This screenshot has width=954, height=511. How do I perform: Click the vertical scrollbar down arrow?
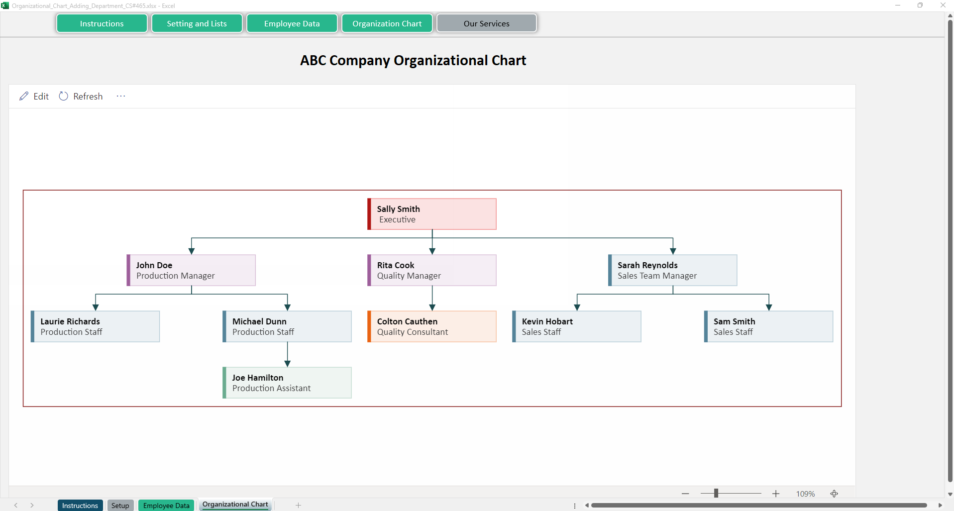tap(950, 494)
